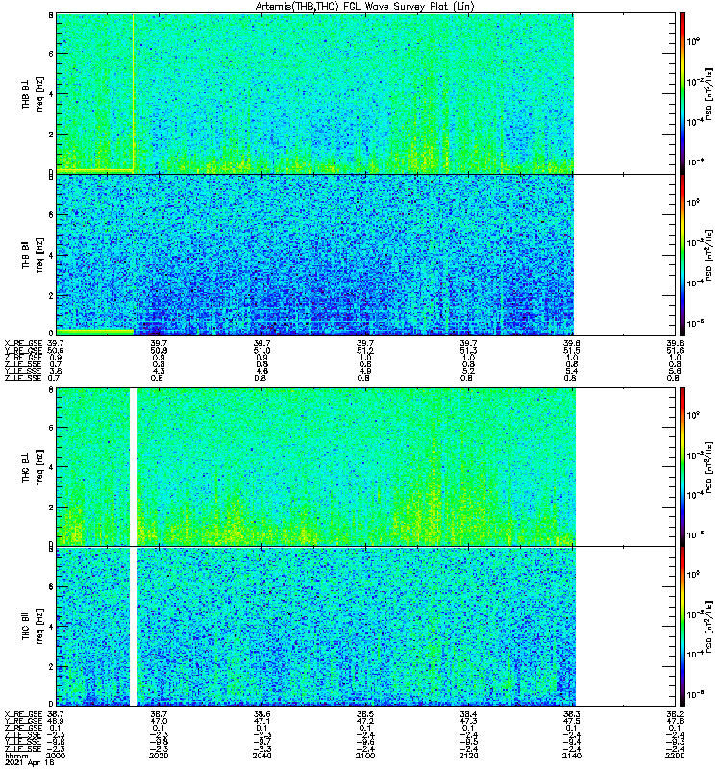Viewport: 721px width, 769px height.
Task: Click the X_RE_GSE row label under THB panels
Action: (x=23, y=343)
